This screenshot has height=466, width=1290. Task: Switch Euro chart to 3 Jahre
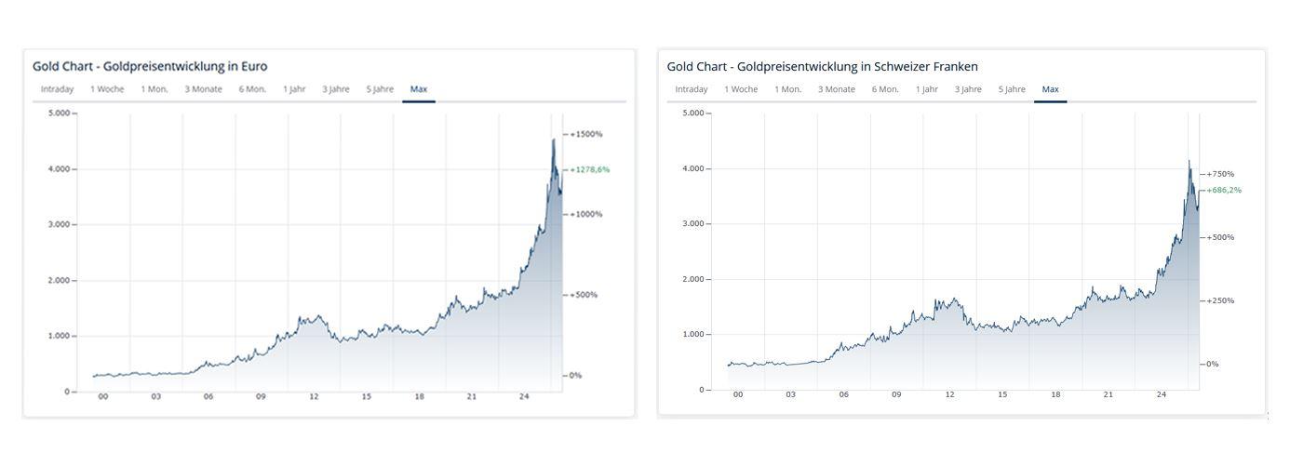336,89
